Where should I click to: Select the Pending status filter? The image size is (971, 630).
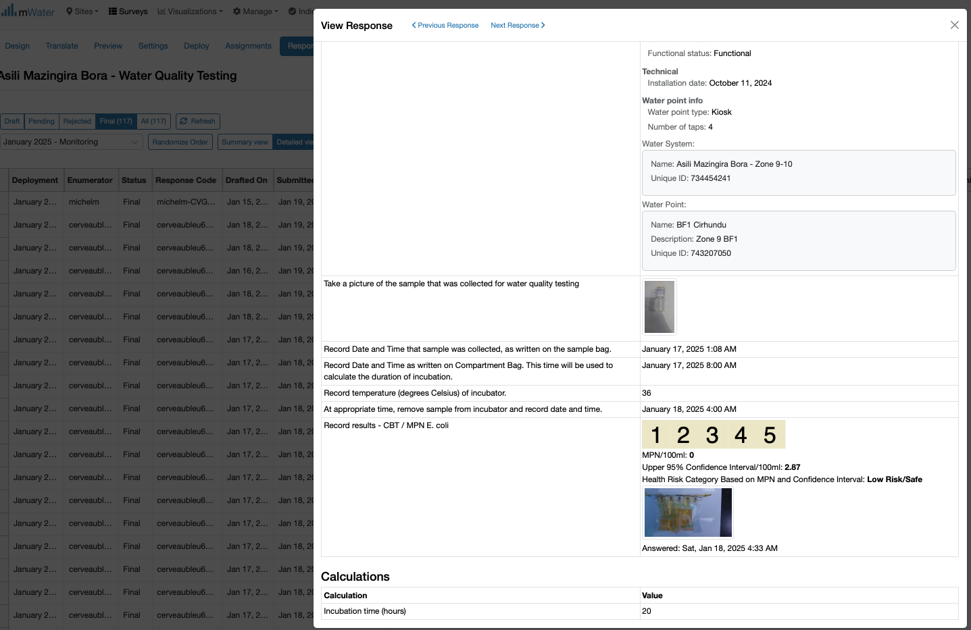point(41,122)
